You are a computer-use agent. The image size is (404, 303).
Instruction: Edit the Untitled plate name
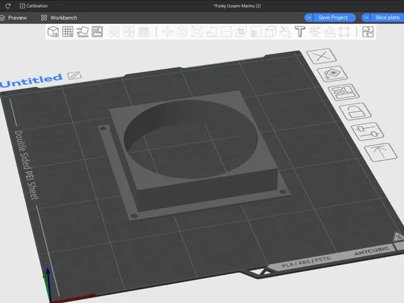74,75
